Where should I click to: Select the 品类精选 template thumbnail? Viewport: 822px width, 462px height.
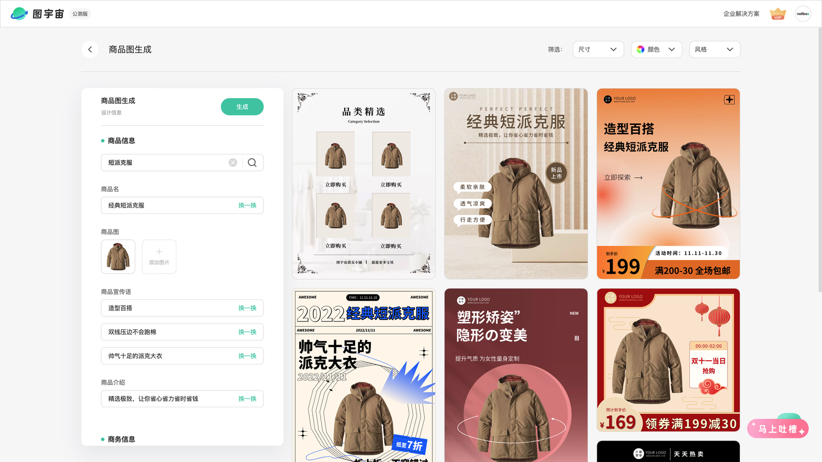coord(364,184)
